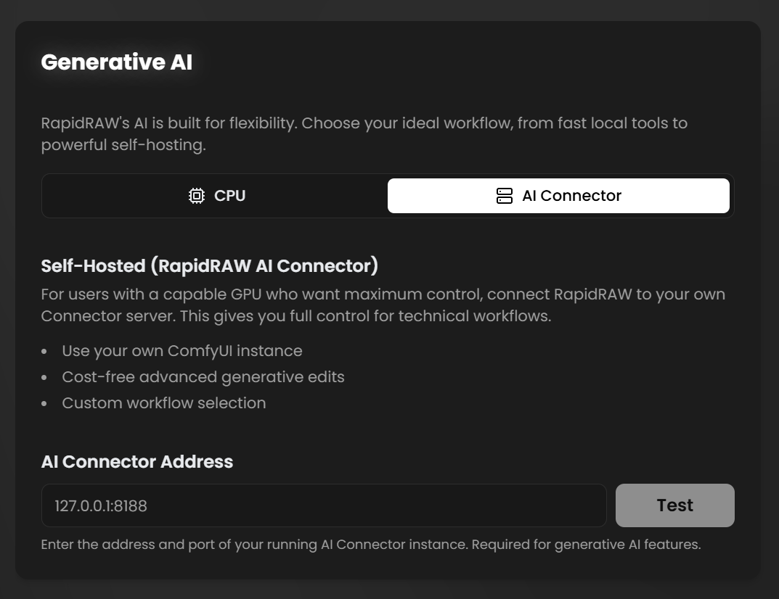Image resolution: width=779 pixels, height=599 pixels.
Task: Test the AI Connector address
Action: coord(674,505)
